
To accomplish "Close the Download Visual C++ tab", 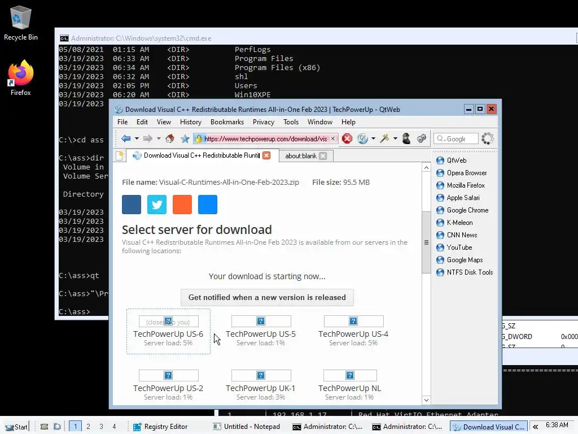I will click(266, 155).
